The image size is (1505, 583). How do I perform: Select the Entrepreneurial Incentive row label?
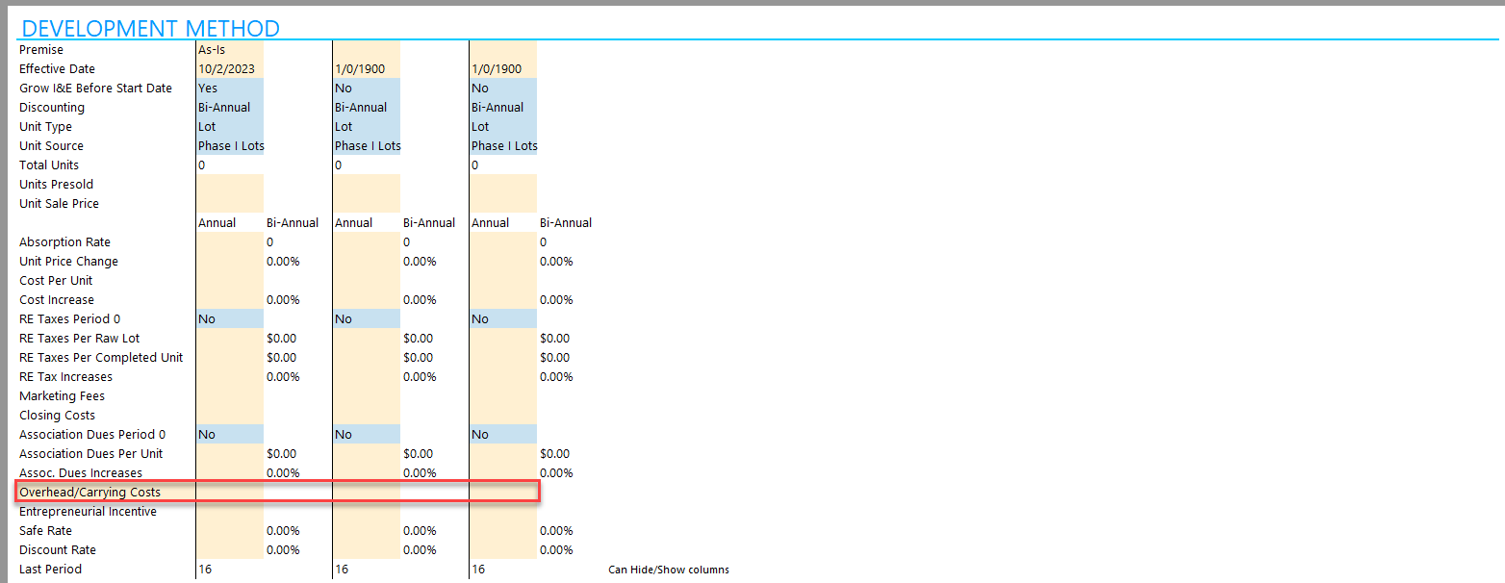(88, 511)
